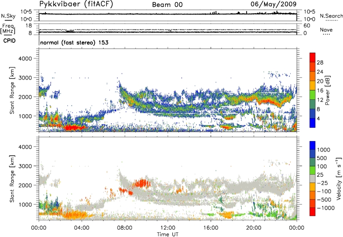Click the "−500" label on the Velocity color bar
This screenshot has width=343, height=237.
tap(324, 200)
